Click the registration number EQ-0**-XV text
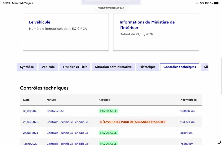Viewport: 222px width, 145px height. tap(80, 29)
